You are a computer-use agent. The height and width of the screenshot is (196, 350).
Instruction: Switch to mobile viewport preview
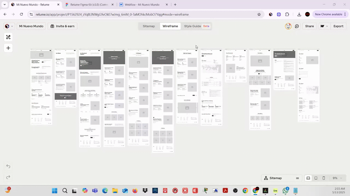click(324, 178)
